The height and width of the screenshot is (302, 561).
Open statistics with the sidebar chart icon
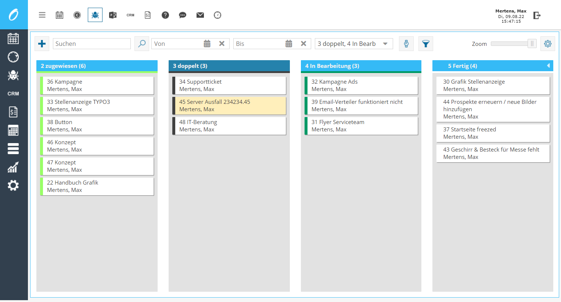click(13, 167)
